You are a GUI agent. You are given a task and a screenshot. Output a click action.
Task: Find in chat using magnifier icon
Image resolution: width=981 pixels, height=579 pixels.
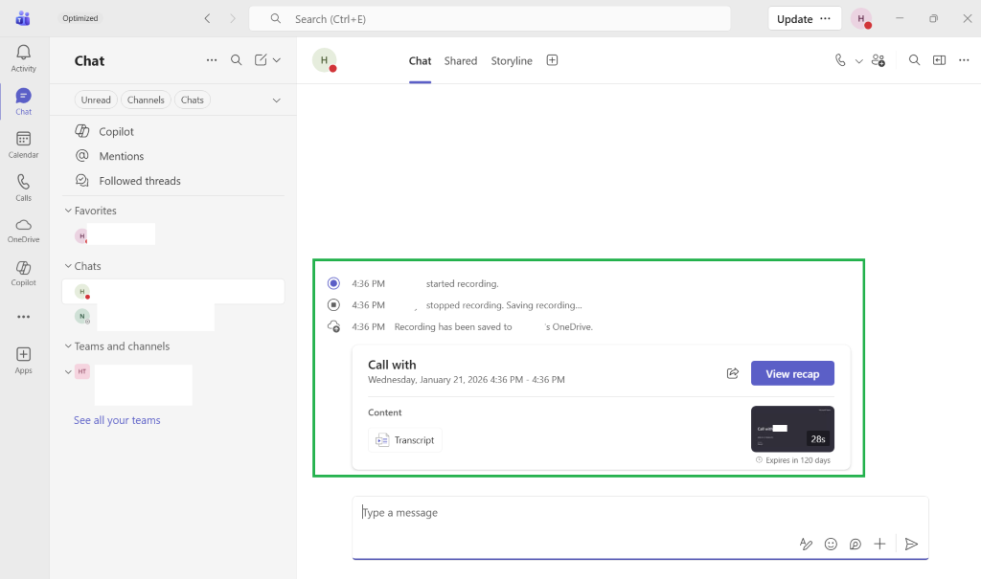click(x=914, y=60)
